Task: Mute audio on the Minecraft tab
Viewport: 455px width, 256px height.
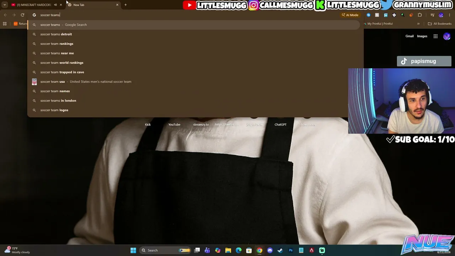Action: coord(55,5)
